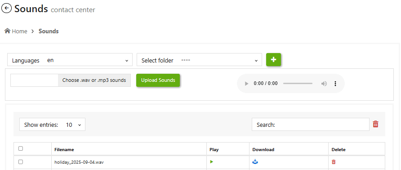The image size is (401, 170).
Task: Delete holiday_2025-09-04.wav using red trash icon
Action: point(334,162)
